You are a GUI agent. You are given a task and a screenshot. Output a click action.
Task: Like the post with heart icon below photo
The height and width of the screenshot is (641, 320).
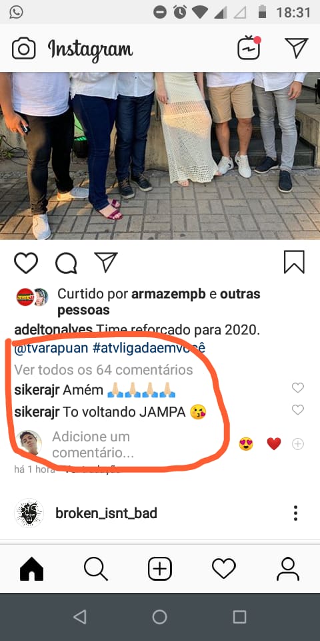[x=26, y=262]
